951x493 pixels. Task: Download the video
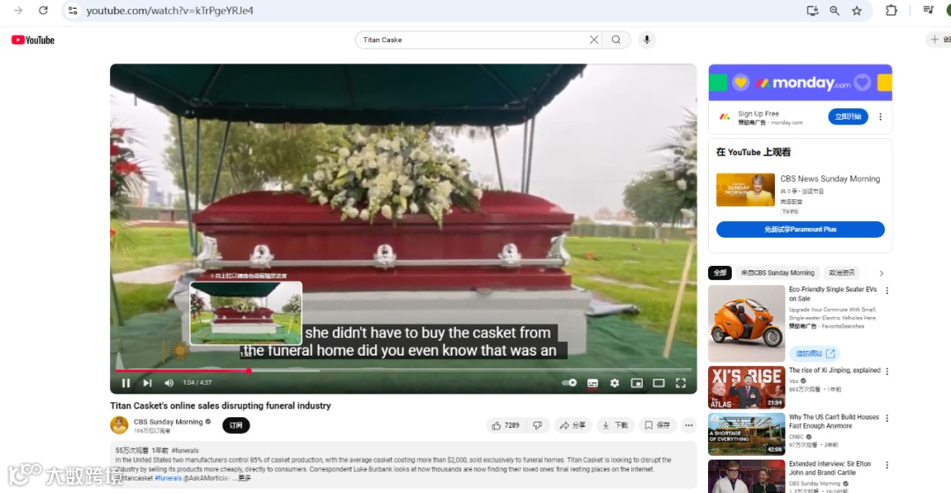615,426
